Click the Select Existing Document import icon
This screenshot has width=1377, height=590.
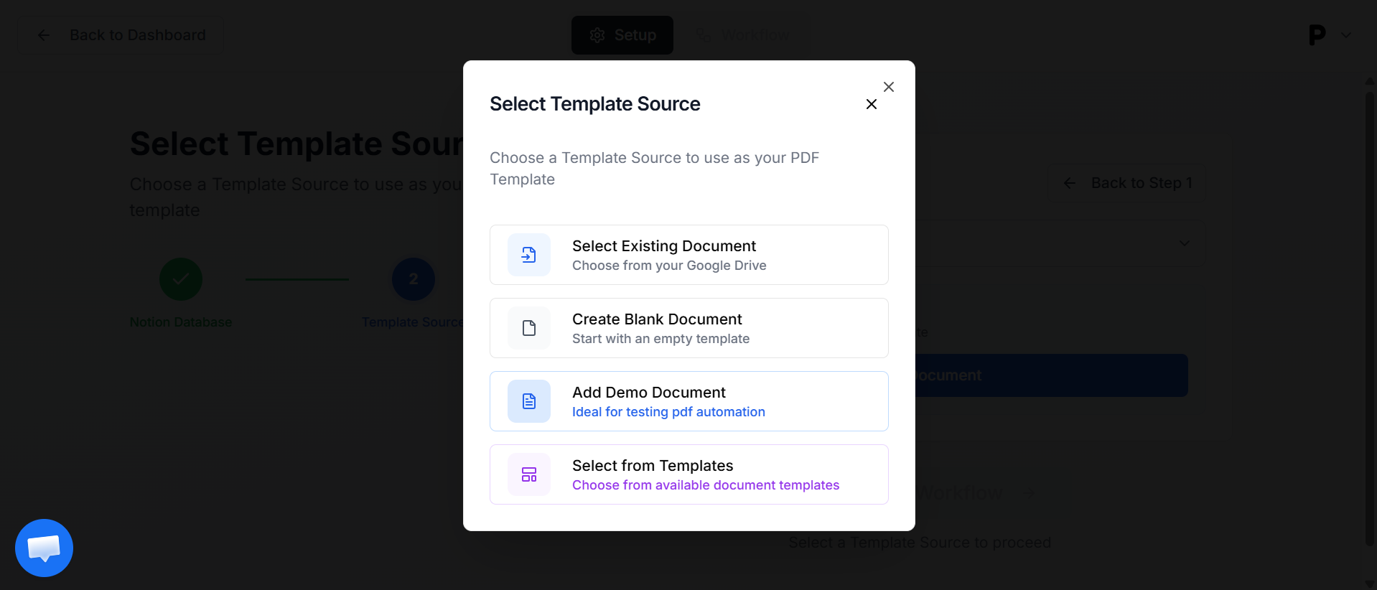[528, 255]
